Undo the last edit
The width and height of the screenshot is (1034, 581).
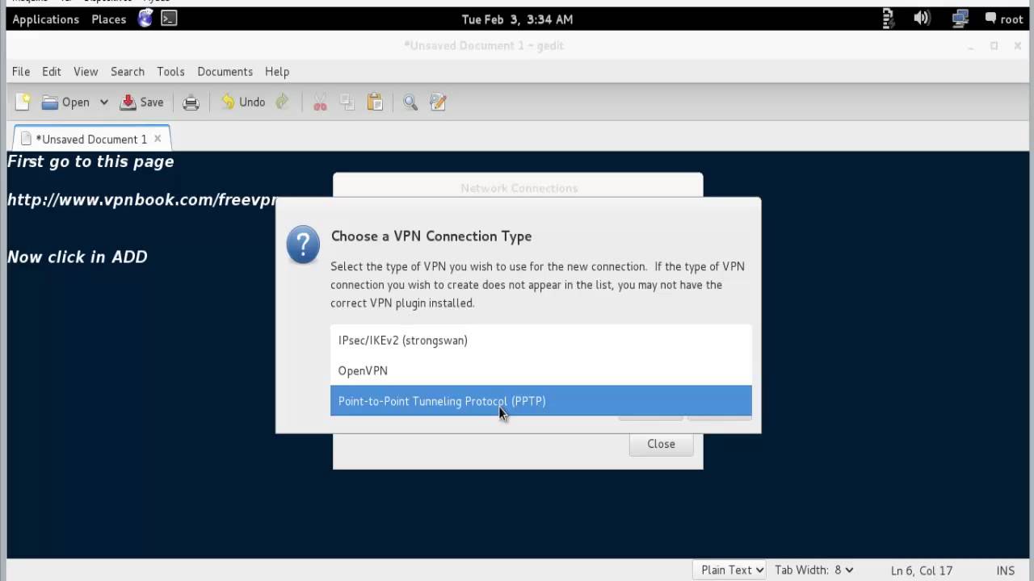point(243,102)
